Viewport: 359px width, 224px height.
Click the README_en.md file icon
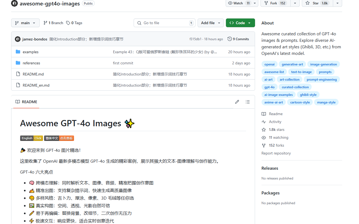[18, 85]
